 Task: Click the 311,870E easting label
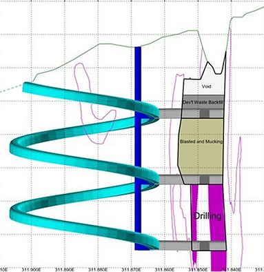coord(131,269)
